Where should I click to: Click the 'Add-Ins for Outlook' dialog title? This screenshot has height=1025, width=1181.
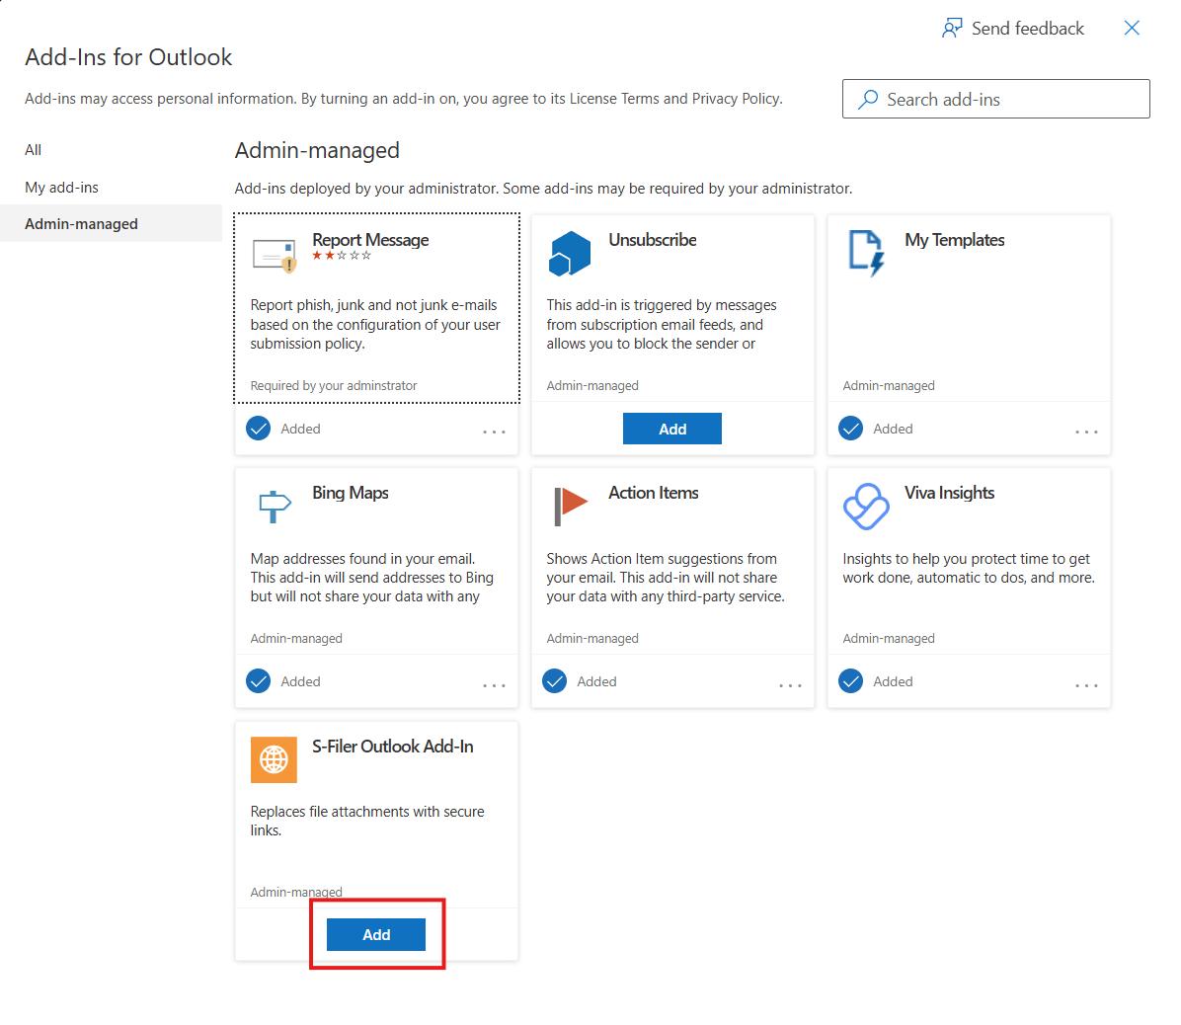pyautogui.click(x=128, y=57)
